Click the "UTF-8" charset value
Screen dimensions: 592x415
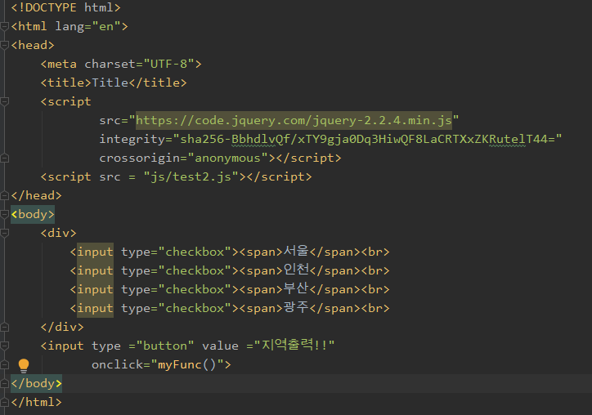pos(168,65)
